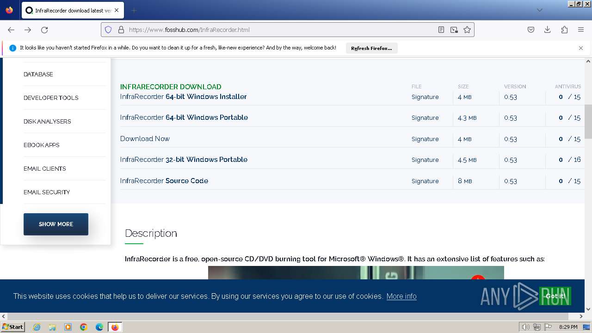Screen dimensions: 592x333
Task: Click the 4.5 MB size value
Action: pos(467,160)
